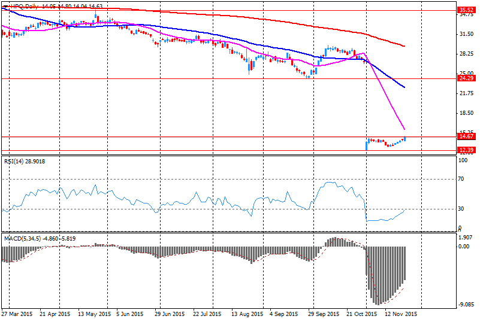Click the 21 Apr 2015 date label
The width and height of the screenshot is (480, 319).
55,314
